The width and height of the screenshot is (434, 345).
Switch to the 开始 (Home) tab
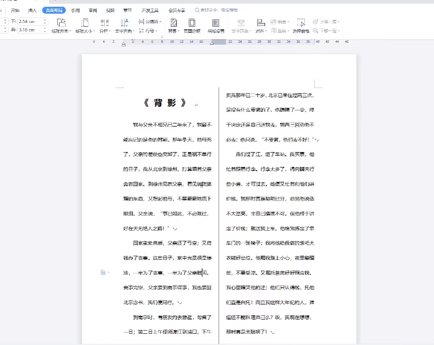15,11
